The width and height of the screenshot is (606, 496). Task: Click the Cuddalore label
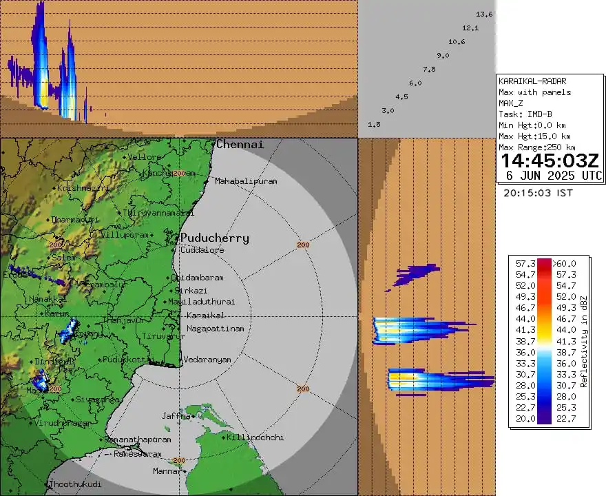click(x=202, y=250)
